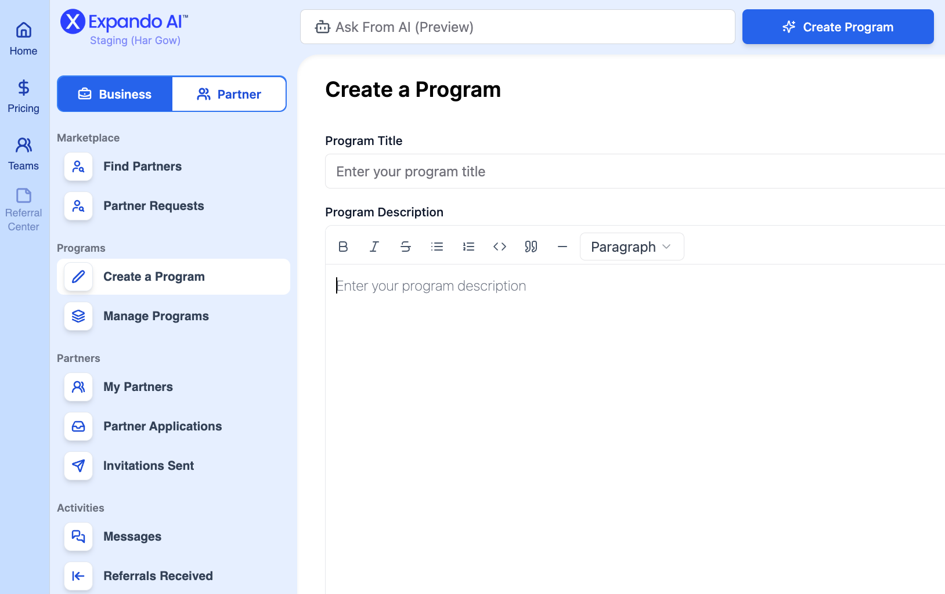
Task: Open Find Partners in the Marketplace
Action: [174, 166]
